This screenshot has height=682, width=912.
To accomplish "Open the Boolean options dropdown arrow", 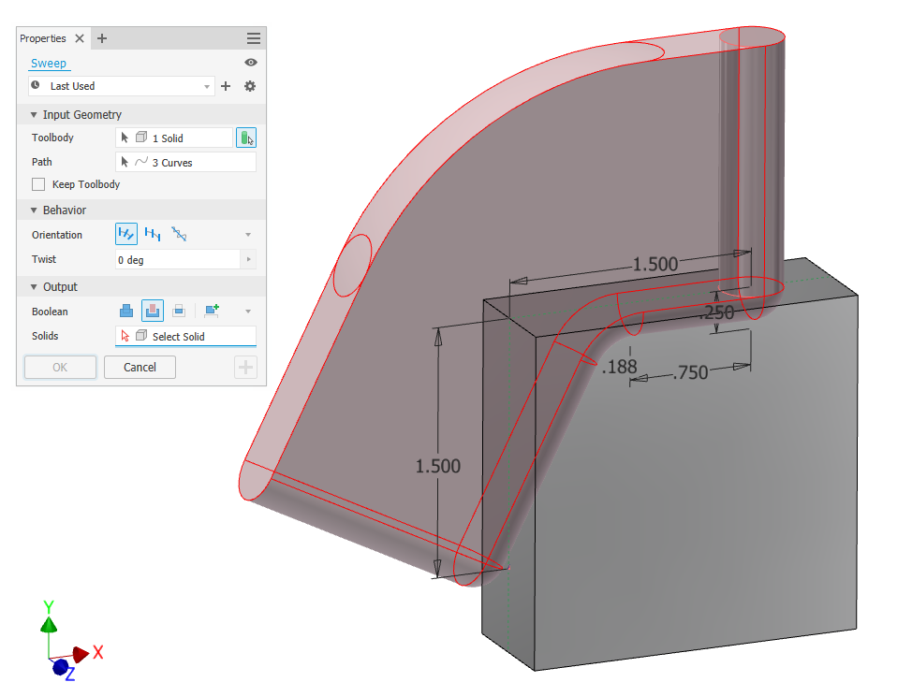I will [x=248, y=312].
